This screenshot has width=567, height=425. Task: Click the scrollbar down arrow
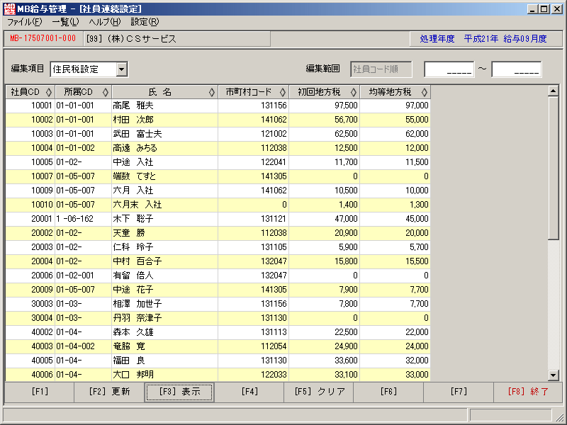pyautogui.click(x=554, y=375)
